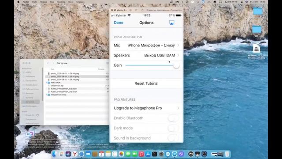
Task: Open the Mic input selection row
Action: click(146, 45)
